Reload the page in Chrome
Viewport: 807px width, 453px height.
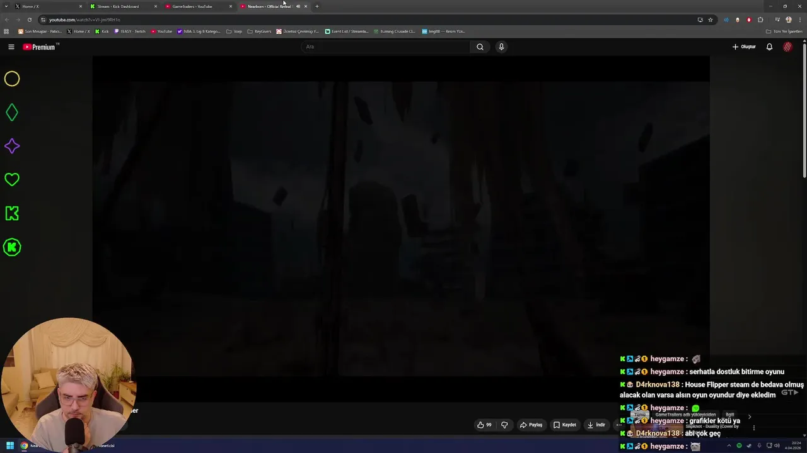[x=29, y=20]
